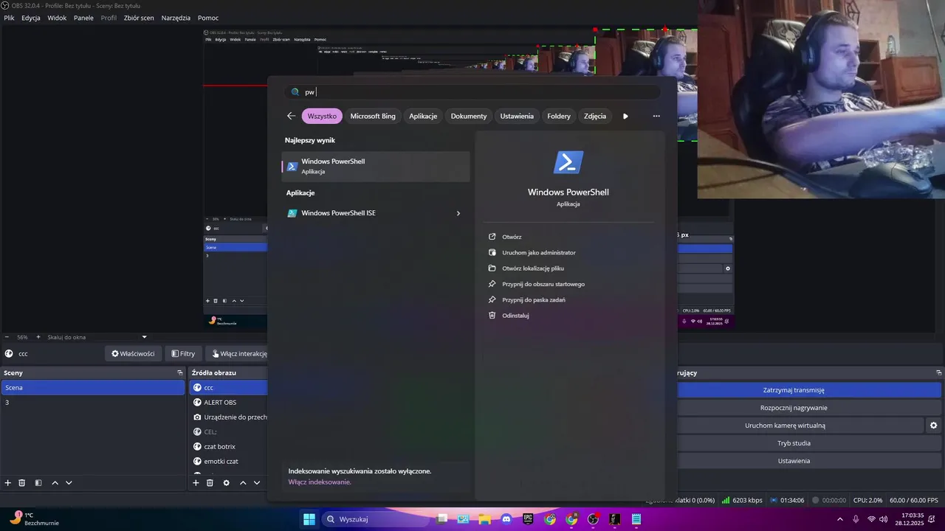Open the Zbiór scen menu
The height and width of the screenshot is (531, 945).
pos(139,18)
